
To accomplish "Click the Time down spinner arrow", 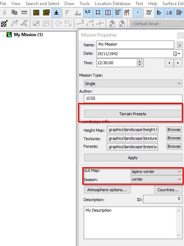I will (139, 65).
